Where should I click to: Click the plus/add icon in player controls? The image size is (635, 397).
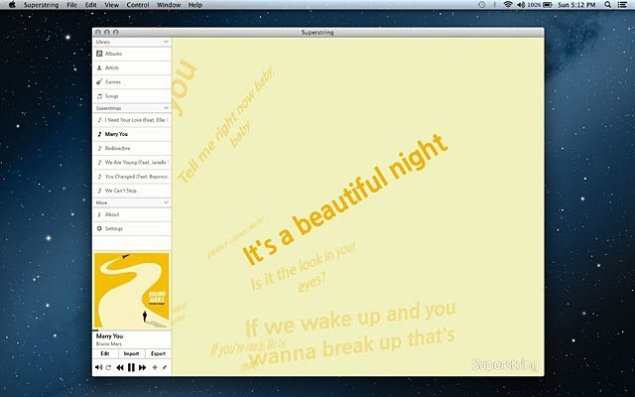pos(155,367)
